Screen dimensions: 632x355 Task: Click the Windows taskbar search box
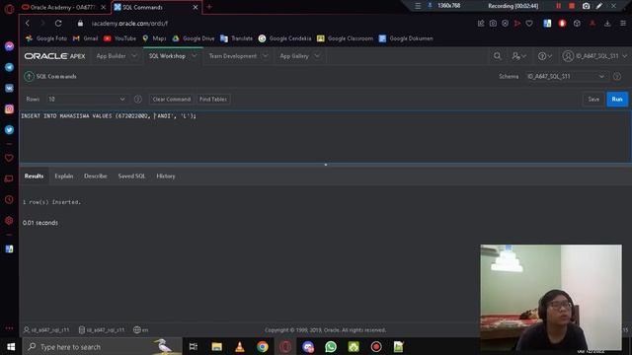[102, 346]
